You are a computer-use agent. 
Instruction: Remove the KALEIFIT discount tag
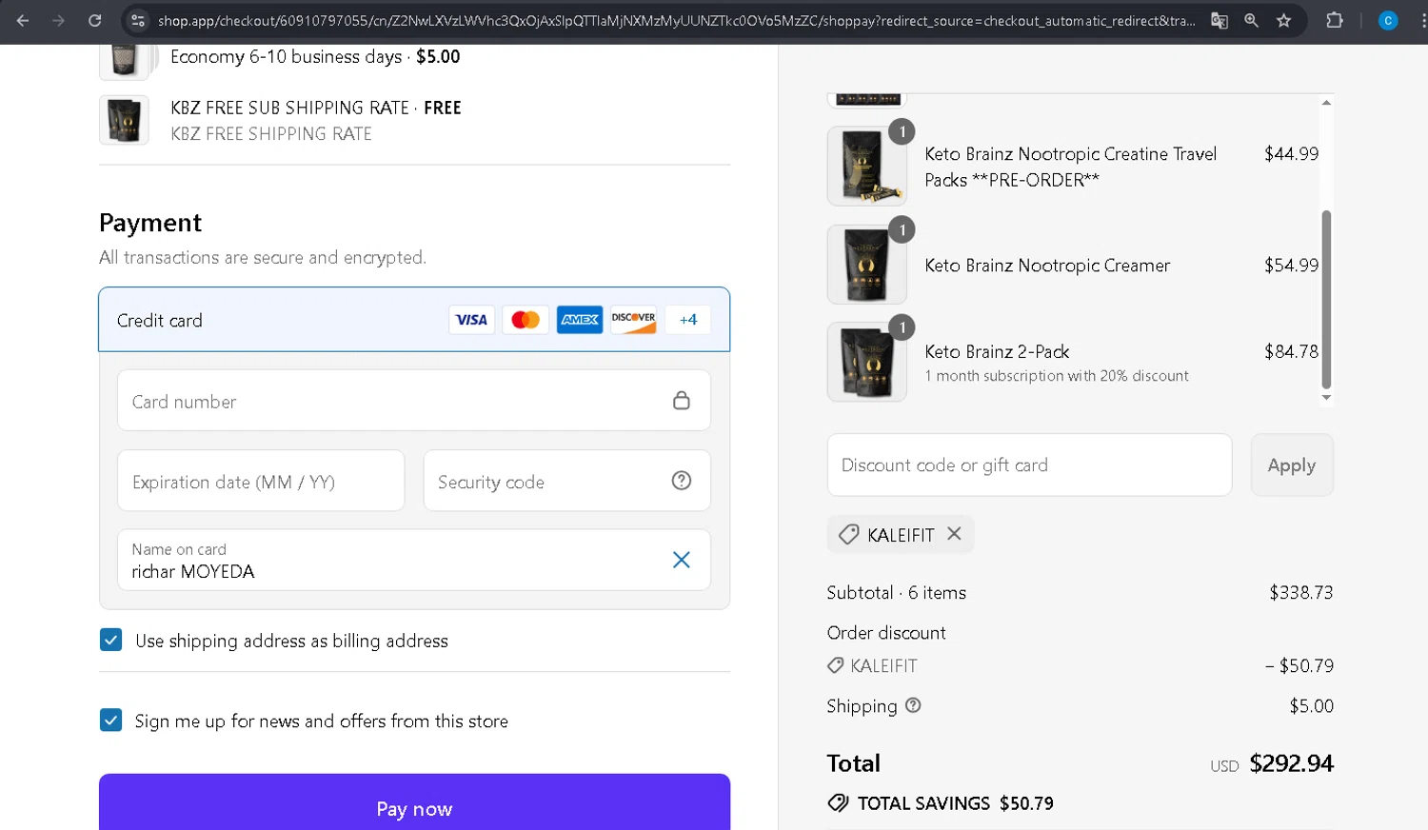954,534
